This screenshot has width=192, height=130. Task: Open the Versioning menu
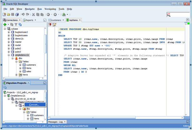point(50,9)
